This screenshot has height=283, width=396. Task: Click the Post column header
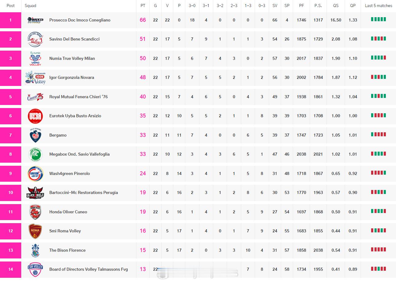coord(10,6)
